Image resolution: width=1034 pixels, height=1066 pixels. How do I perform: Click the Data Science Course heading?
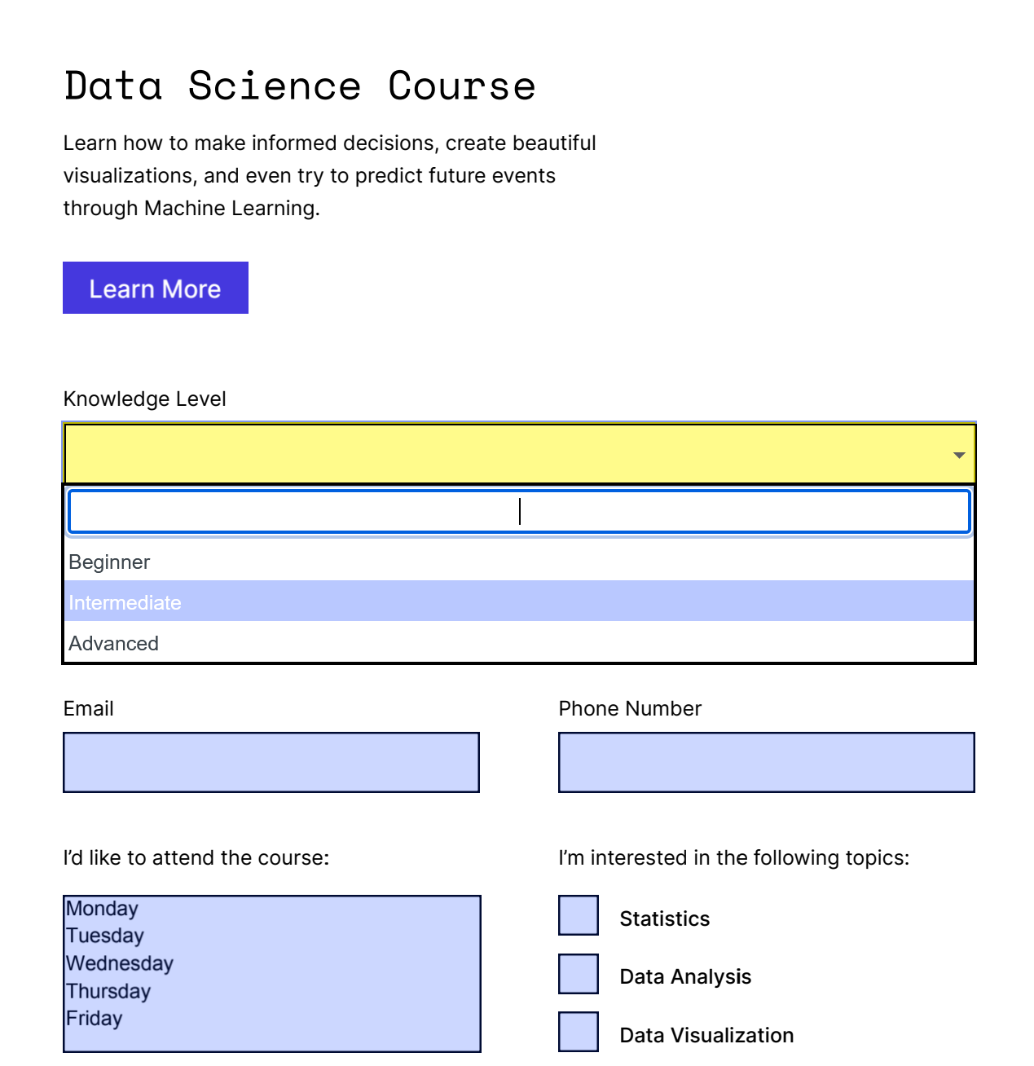pyautogui.click(x=300, y=86)
